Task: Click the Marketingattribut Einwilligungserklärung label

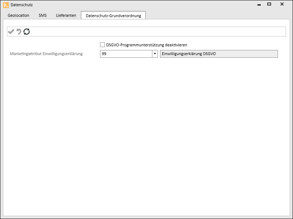Action: pos(46,54)
